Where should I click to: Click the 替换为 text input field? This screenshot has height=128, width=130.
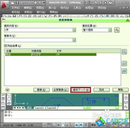point(38,40)
